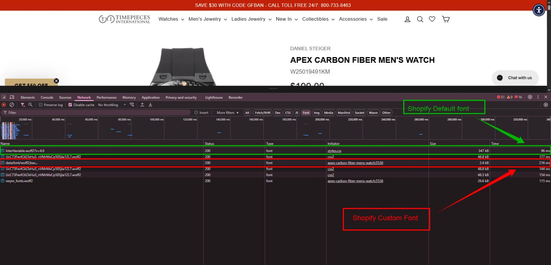551x265 pixels.
Task: Toggle Img type filter
Action: click(x=317, y=113)
